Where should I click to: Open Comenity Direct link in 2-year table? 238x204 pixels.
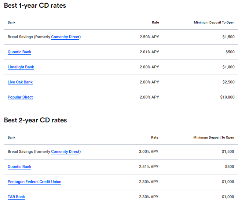coord(65,152)
